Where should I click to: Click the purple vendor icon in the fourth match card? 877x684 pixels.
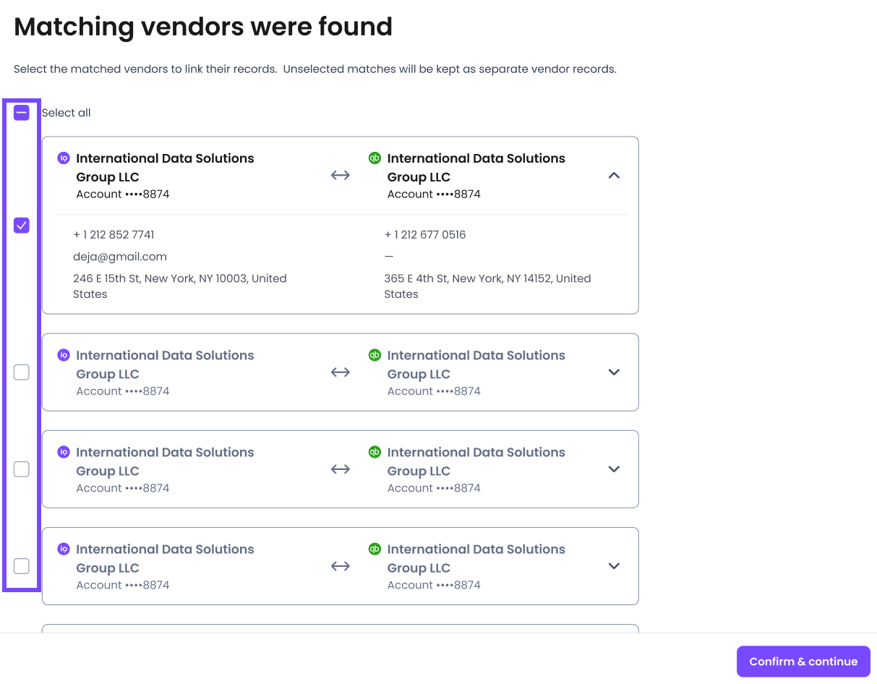64,549
